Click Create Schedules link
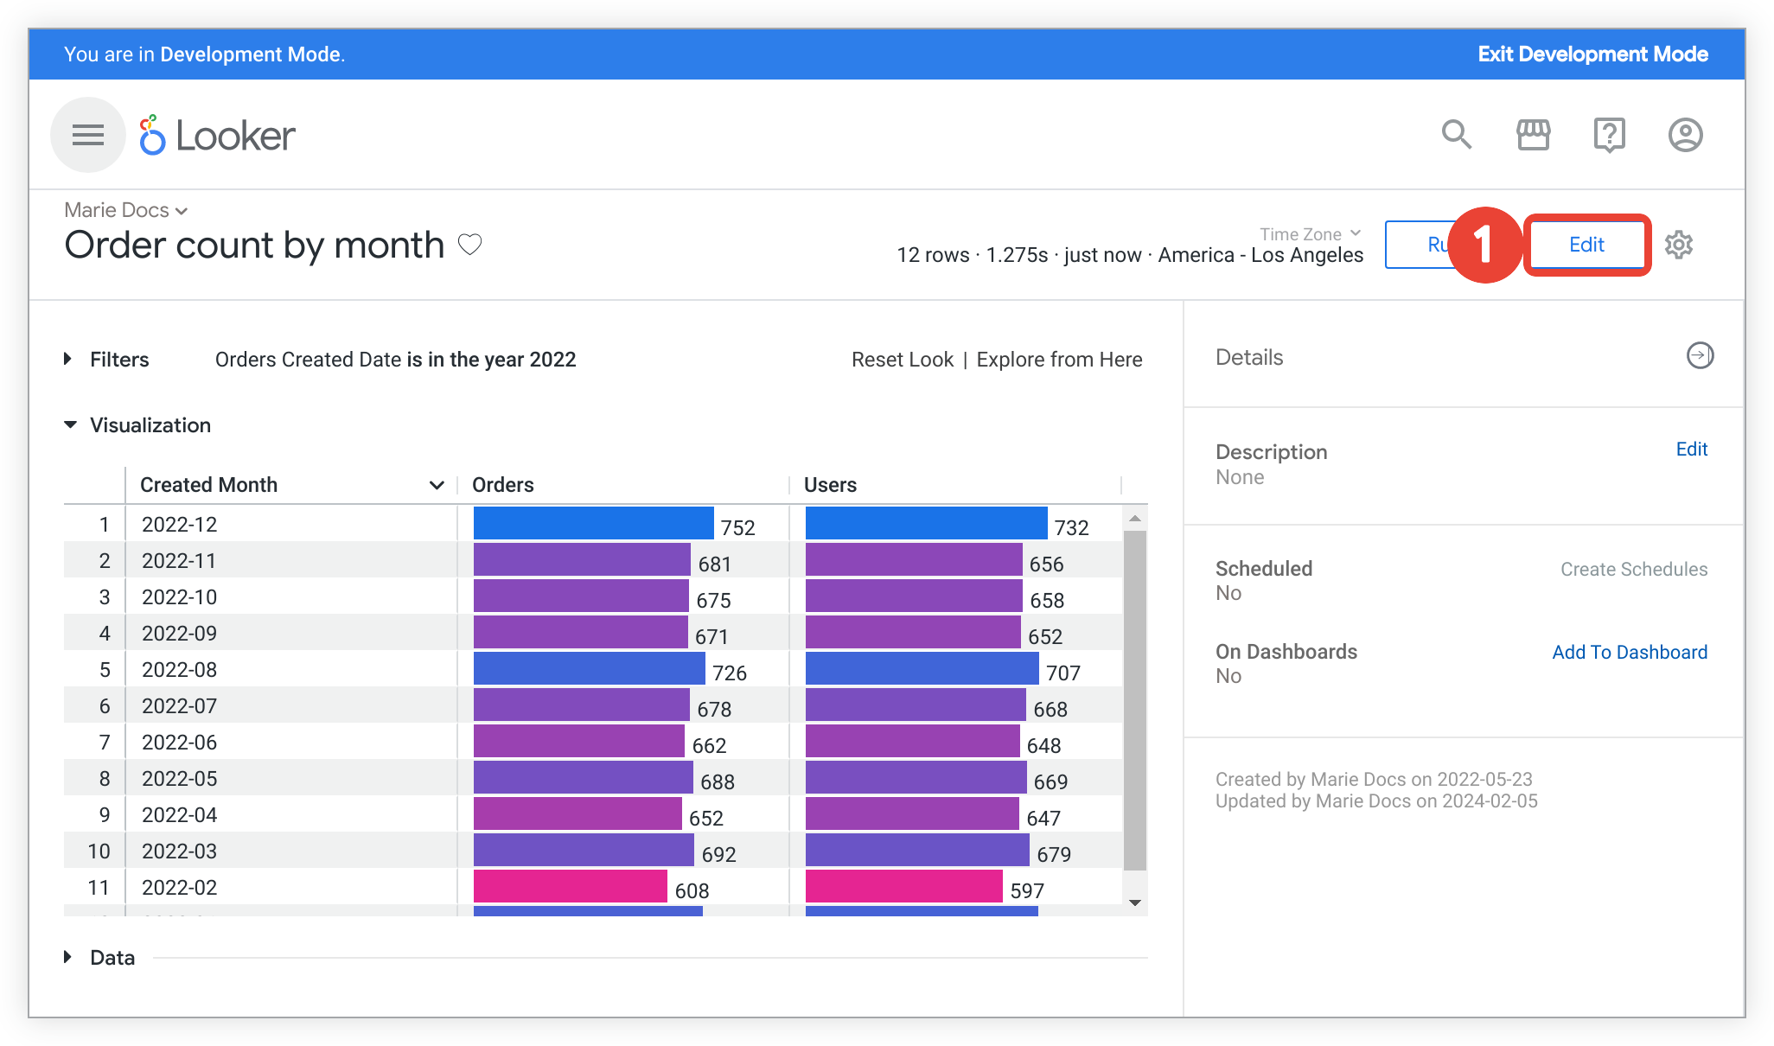Image resolution: width=1774 pixels, height=1046 pixels. pyautogui.click(x=1633, y=571)
